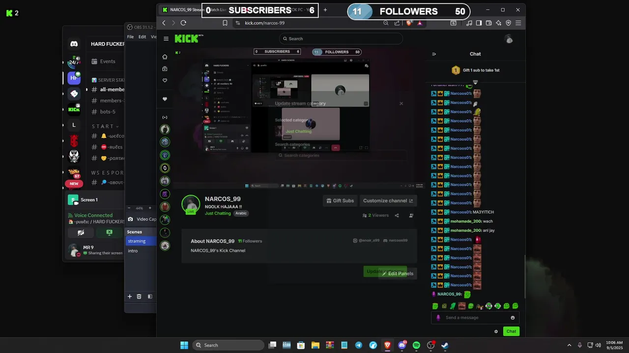629x353 pixels.
Task: Remove scene with the OBS trash icon
Action: pyautogui.click(x=139, y=297)
